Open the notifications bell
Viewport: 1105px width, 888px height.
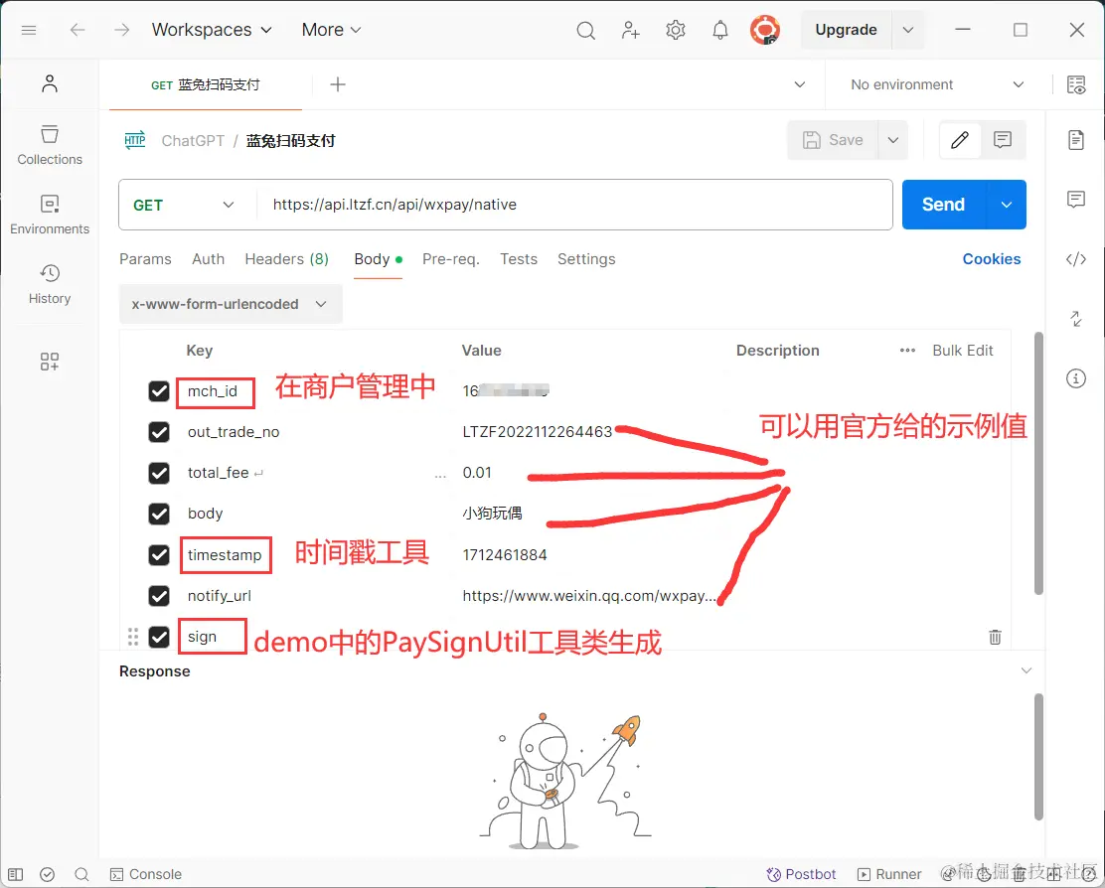[720, 30]
